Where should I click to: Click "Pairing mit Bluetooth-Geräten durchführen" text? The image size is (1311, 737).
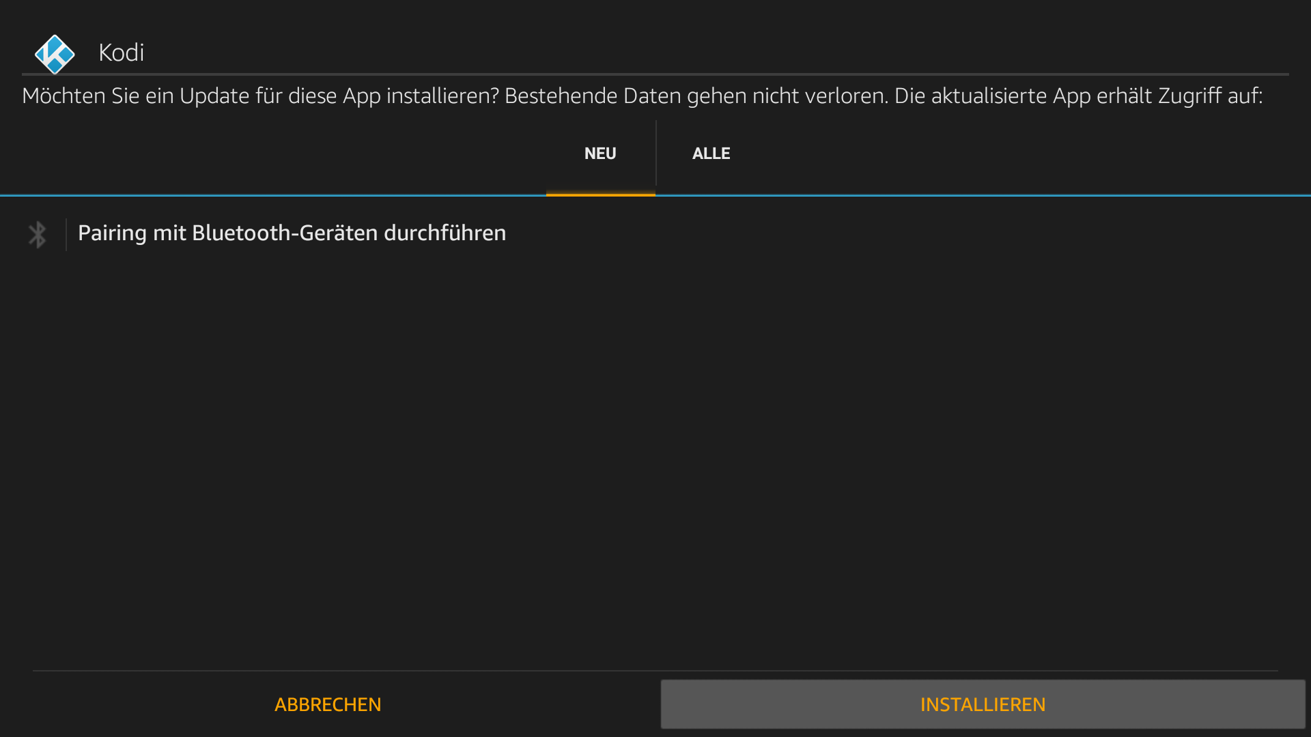pyautogui.click(x=292, y=233)
